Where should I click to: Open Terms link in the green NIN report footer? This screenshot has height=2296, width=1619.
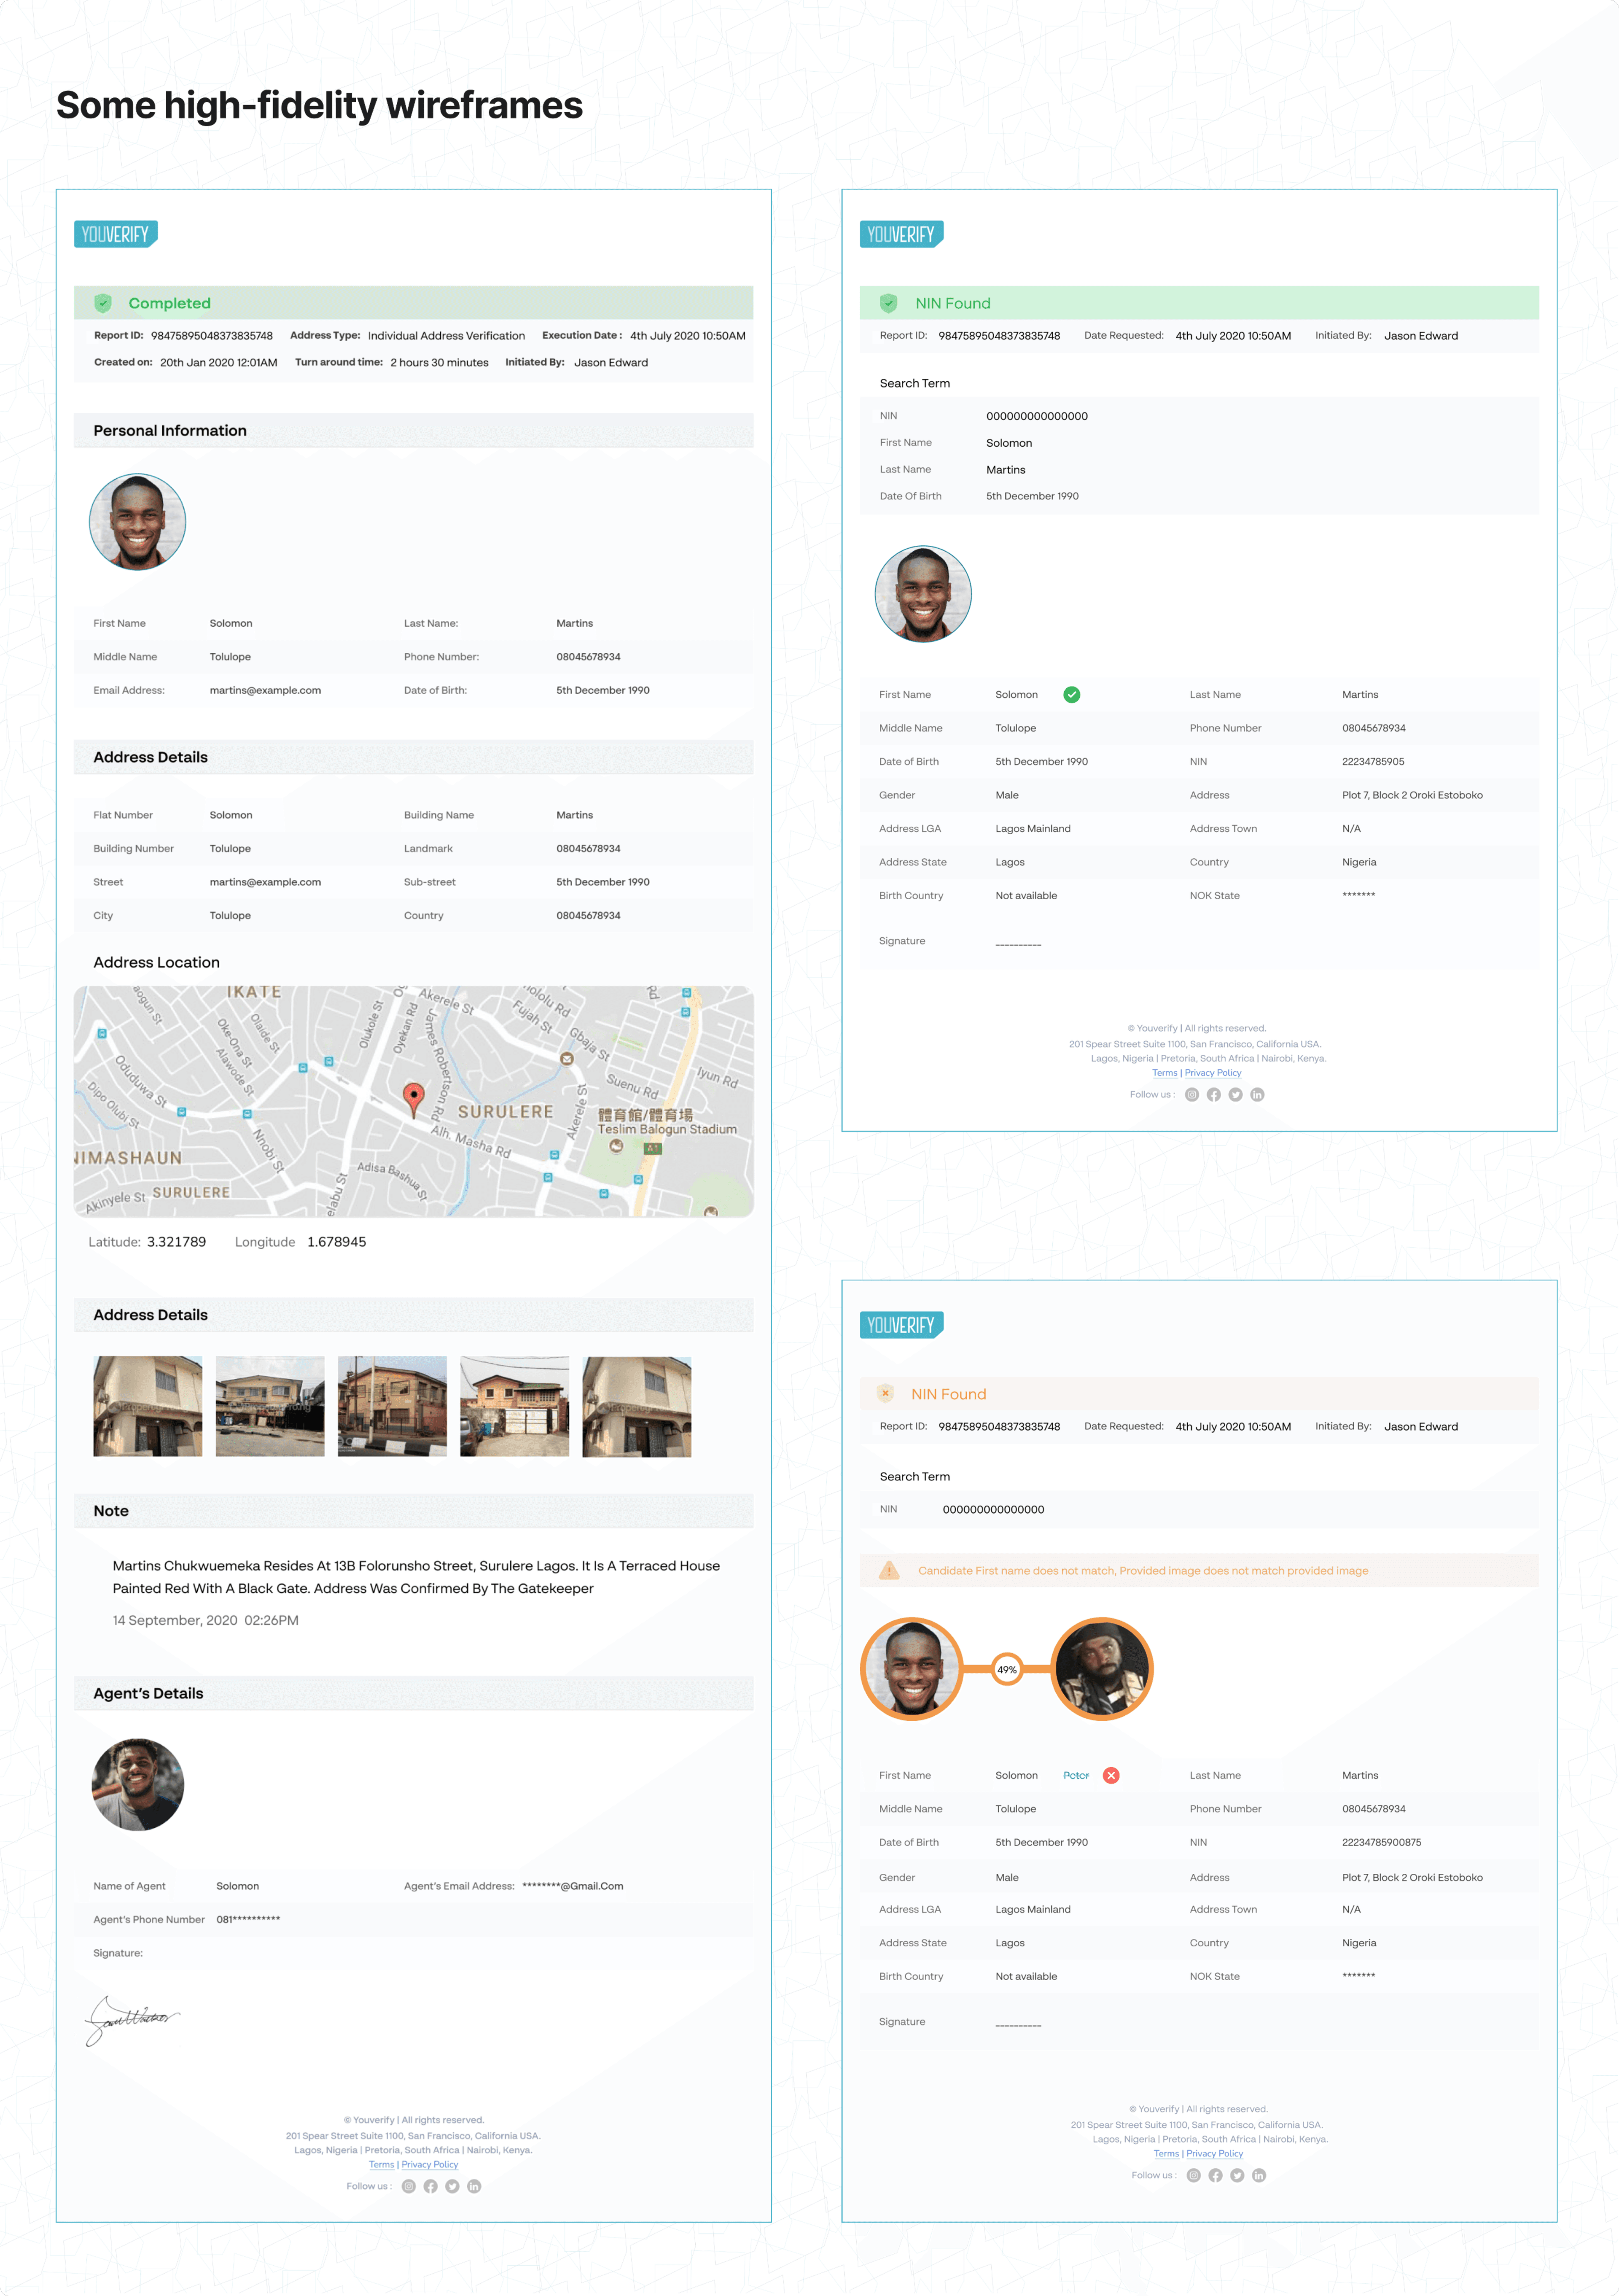pyautogui.click(x=1165, y=1073)
